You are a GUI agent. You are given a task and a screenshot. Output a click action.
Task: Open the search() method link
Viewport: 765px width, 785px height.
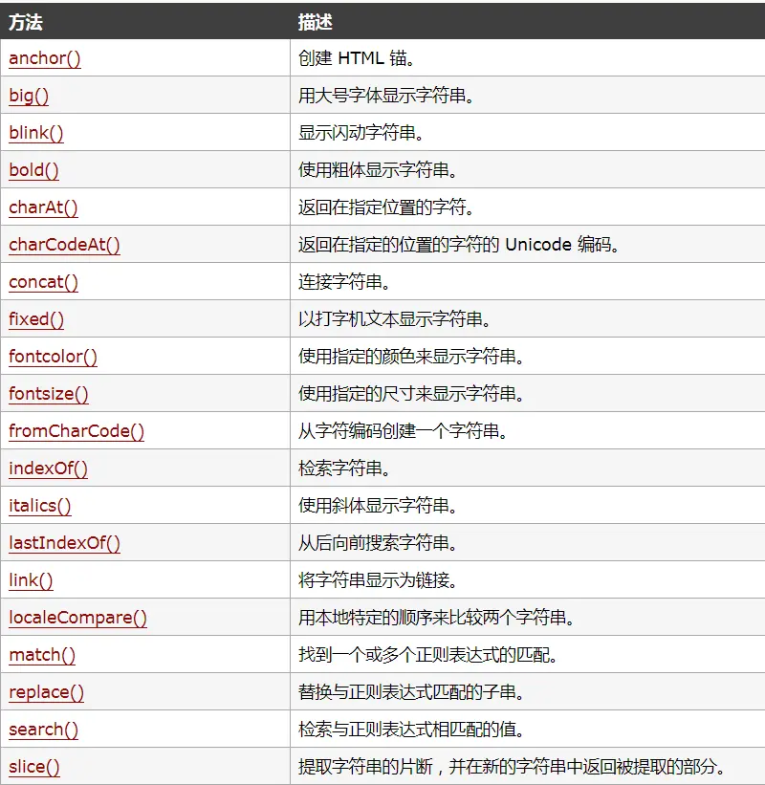tap(43, 730)
